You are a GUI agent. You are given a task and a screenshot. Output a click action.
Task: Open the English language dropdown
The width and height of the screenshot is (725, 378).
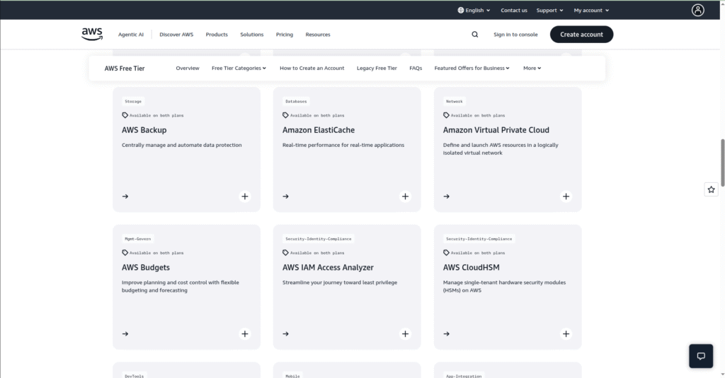[474, 10]
